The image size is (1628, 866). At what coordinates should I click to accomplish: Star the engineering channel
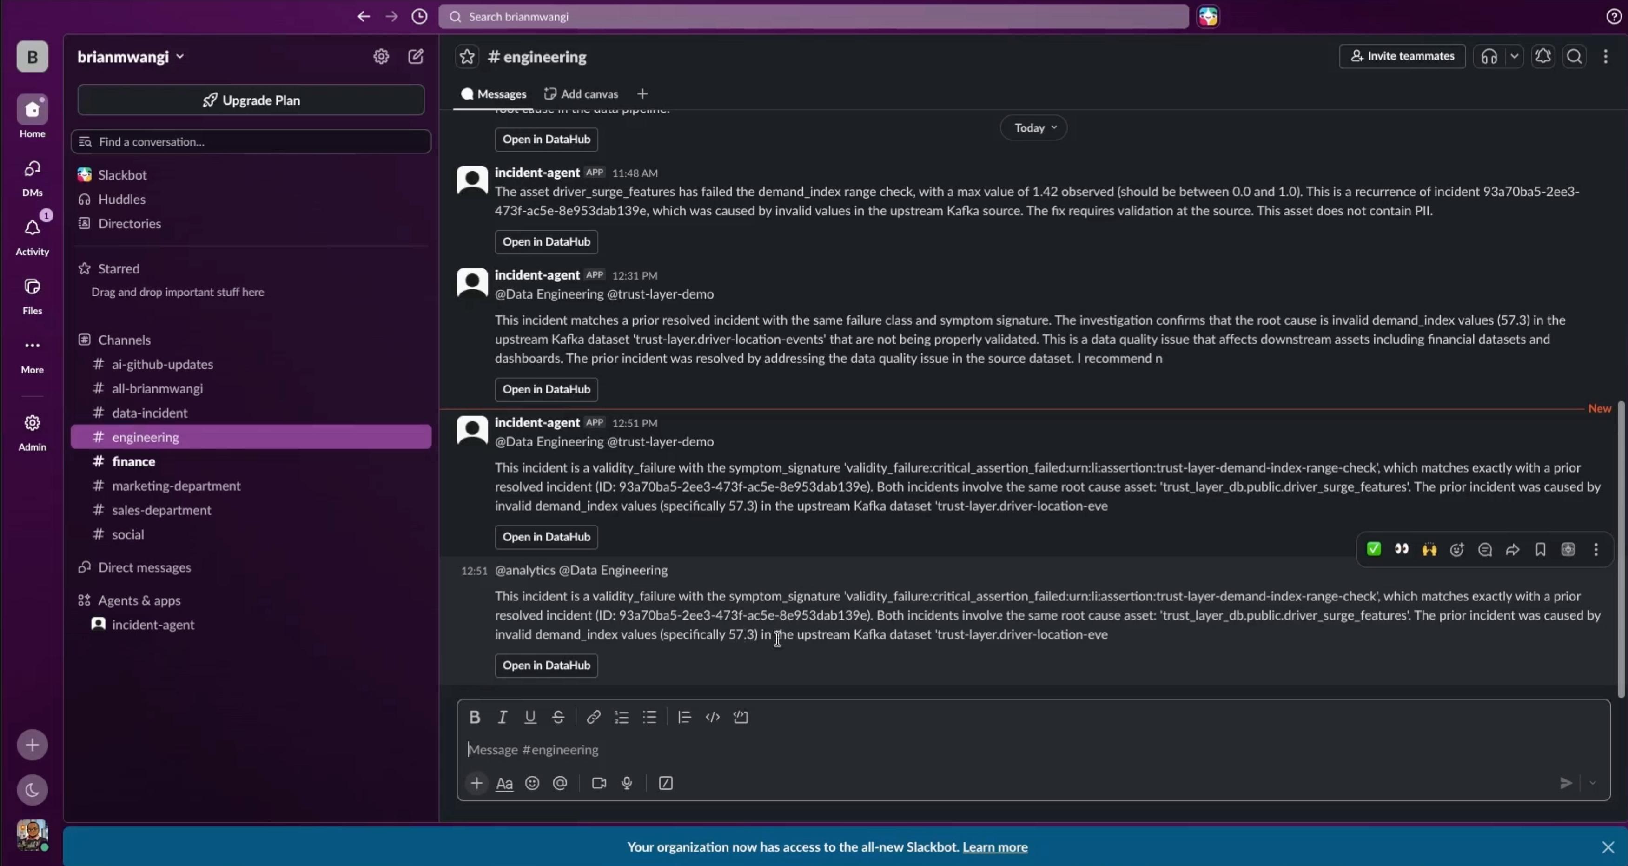point(467,57)
